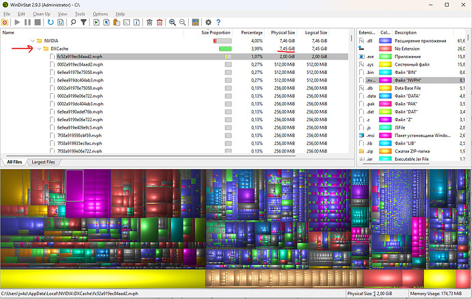The image size is (472, 299).
Task: Open the Options menu
Action: (x=101, y=14)
